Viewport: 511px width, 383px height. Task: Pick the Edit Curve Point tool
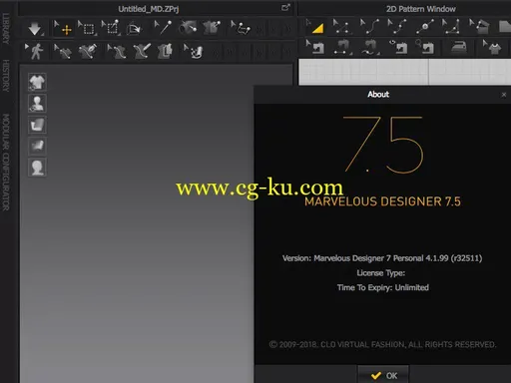(397, 27)
